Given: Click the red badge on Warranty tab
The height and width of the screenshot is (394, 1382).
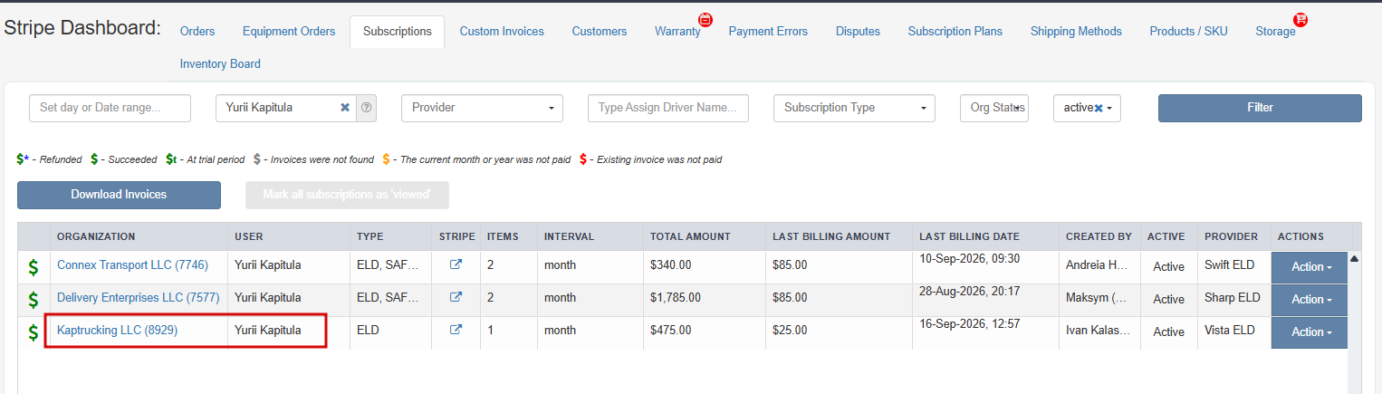Looking at the screenshot, I should point(705,19).
